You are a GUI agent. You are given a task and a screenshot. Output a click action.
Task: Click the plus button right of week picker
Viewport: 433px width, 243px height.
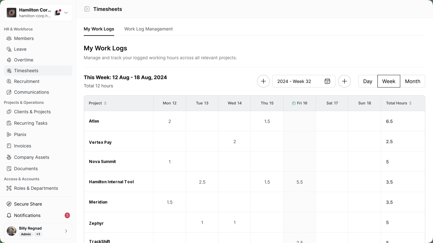344,81
